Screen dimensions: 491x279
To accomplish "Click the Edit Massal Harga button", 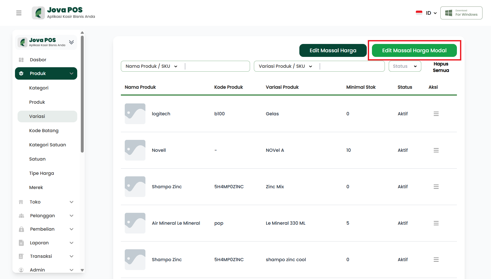I will pos(333,50).
